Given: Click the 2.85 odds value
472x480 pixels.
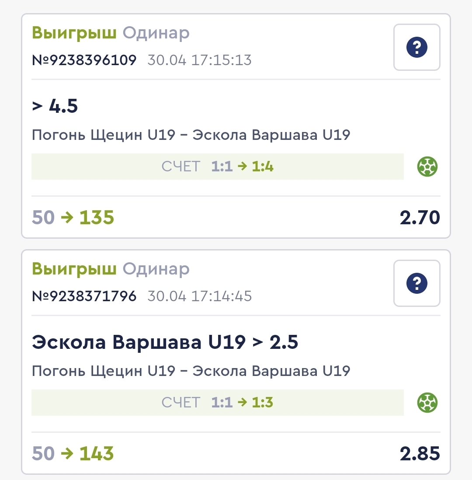Looking at the screenshot, I should pyautogui.click(x=420, y=453).
